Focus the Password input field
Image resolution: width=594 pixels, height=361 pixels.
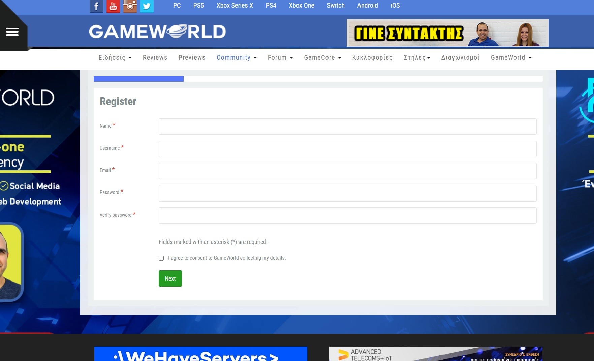pyautogui.click(x=347, y=193)
